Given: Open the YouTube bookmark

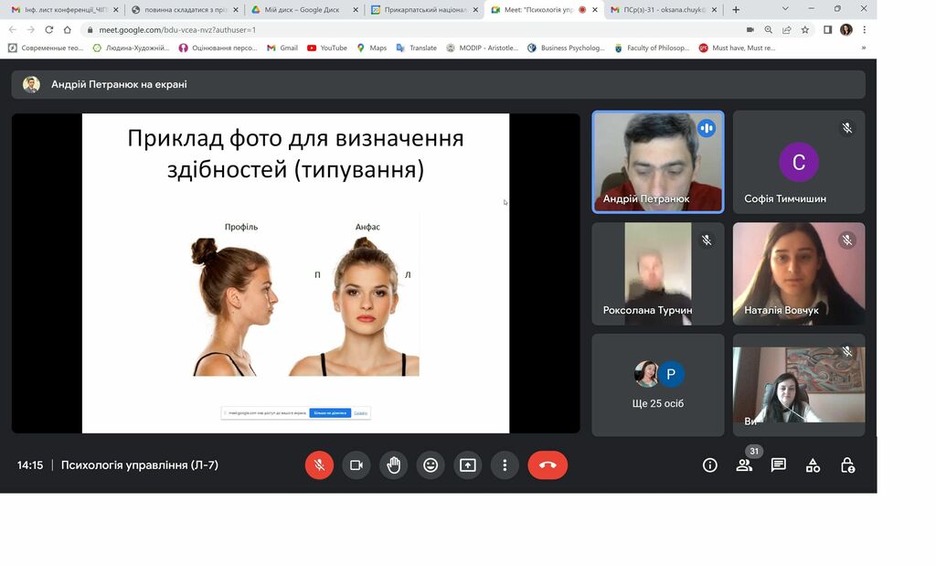Looking at the screenshot, I should [327, 48].
